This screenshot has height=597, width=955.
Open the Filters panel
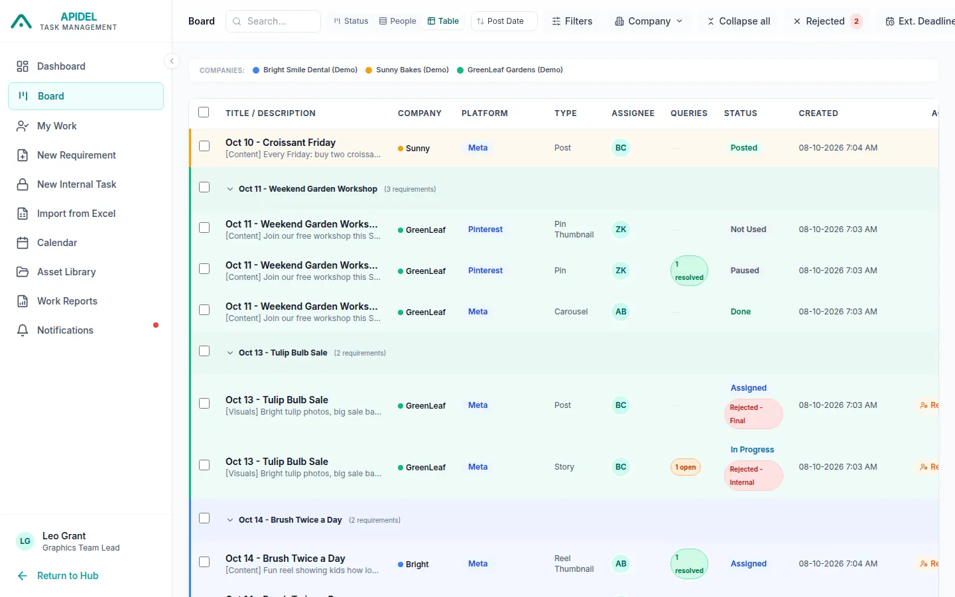click(x=572, y=21)
